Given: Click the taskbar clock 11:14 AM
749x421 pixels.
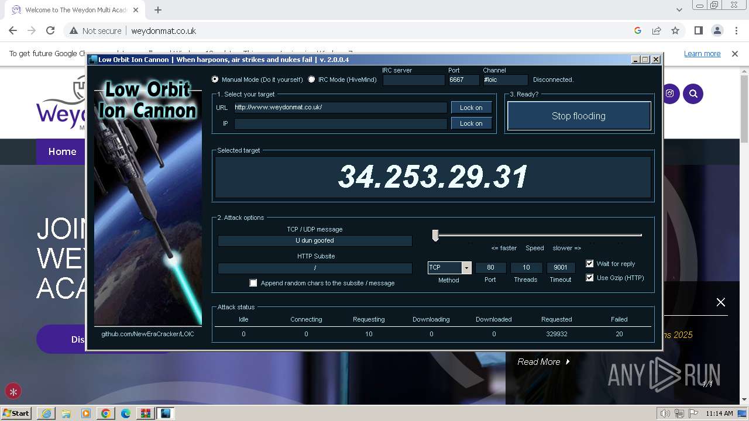Looking at the screenshot, I should pos(719,413).
